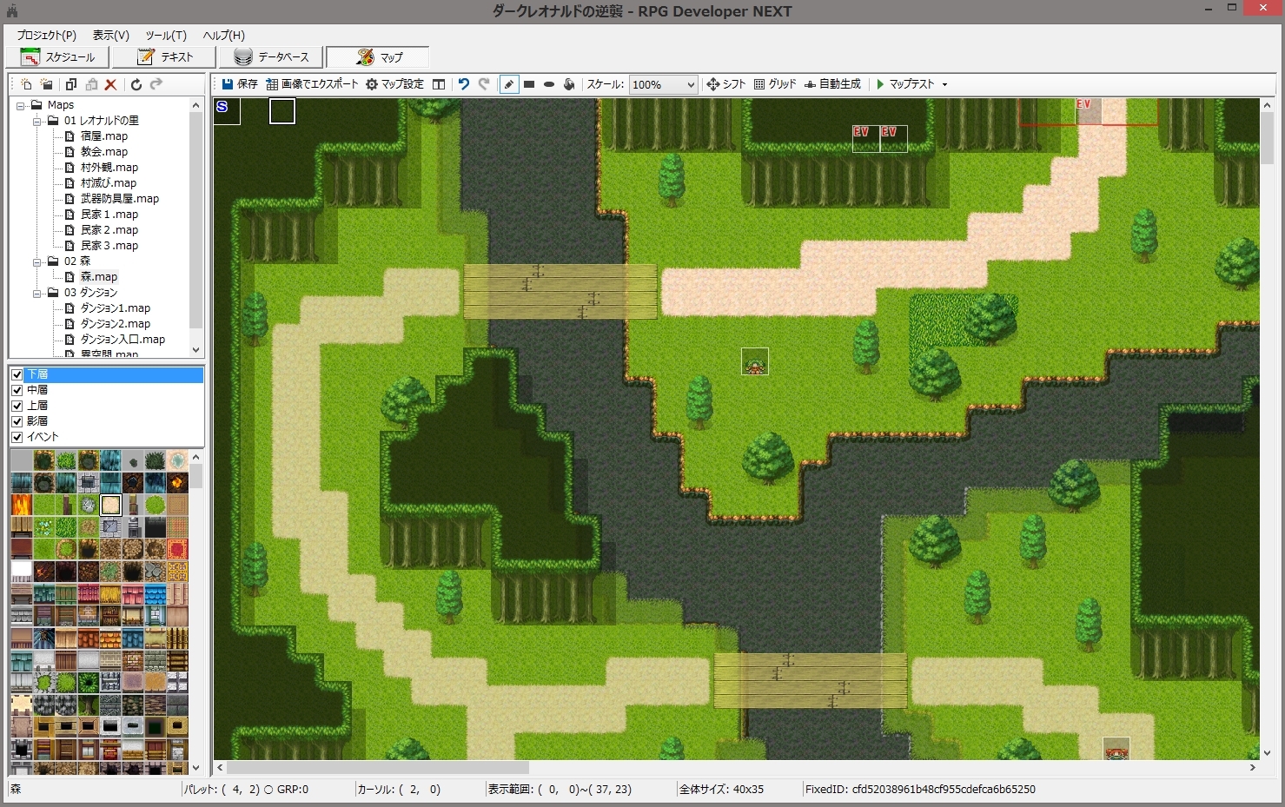Open the ツール(T) menu

click(x=165, y=36)
